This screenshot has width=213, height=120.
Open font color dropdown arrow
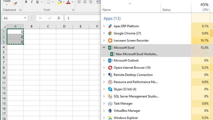point(73,2)
